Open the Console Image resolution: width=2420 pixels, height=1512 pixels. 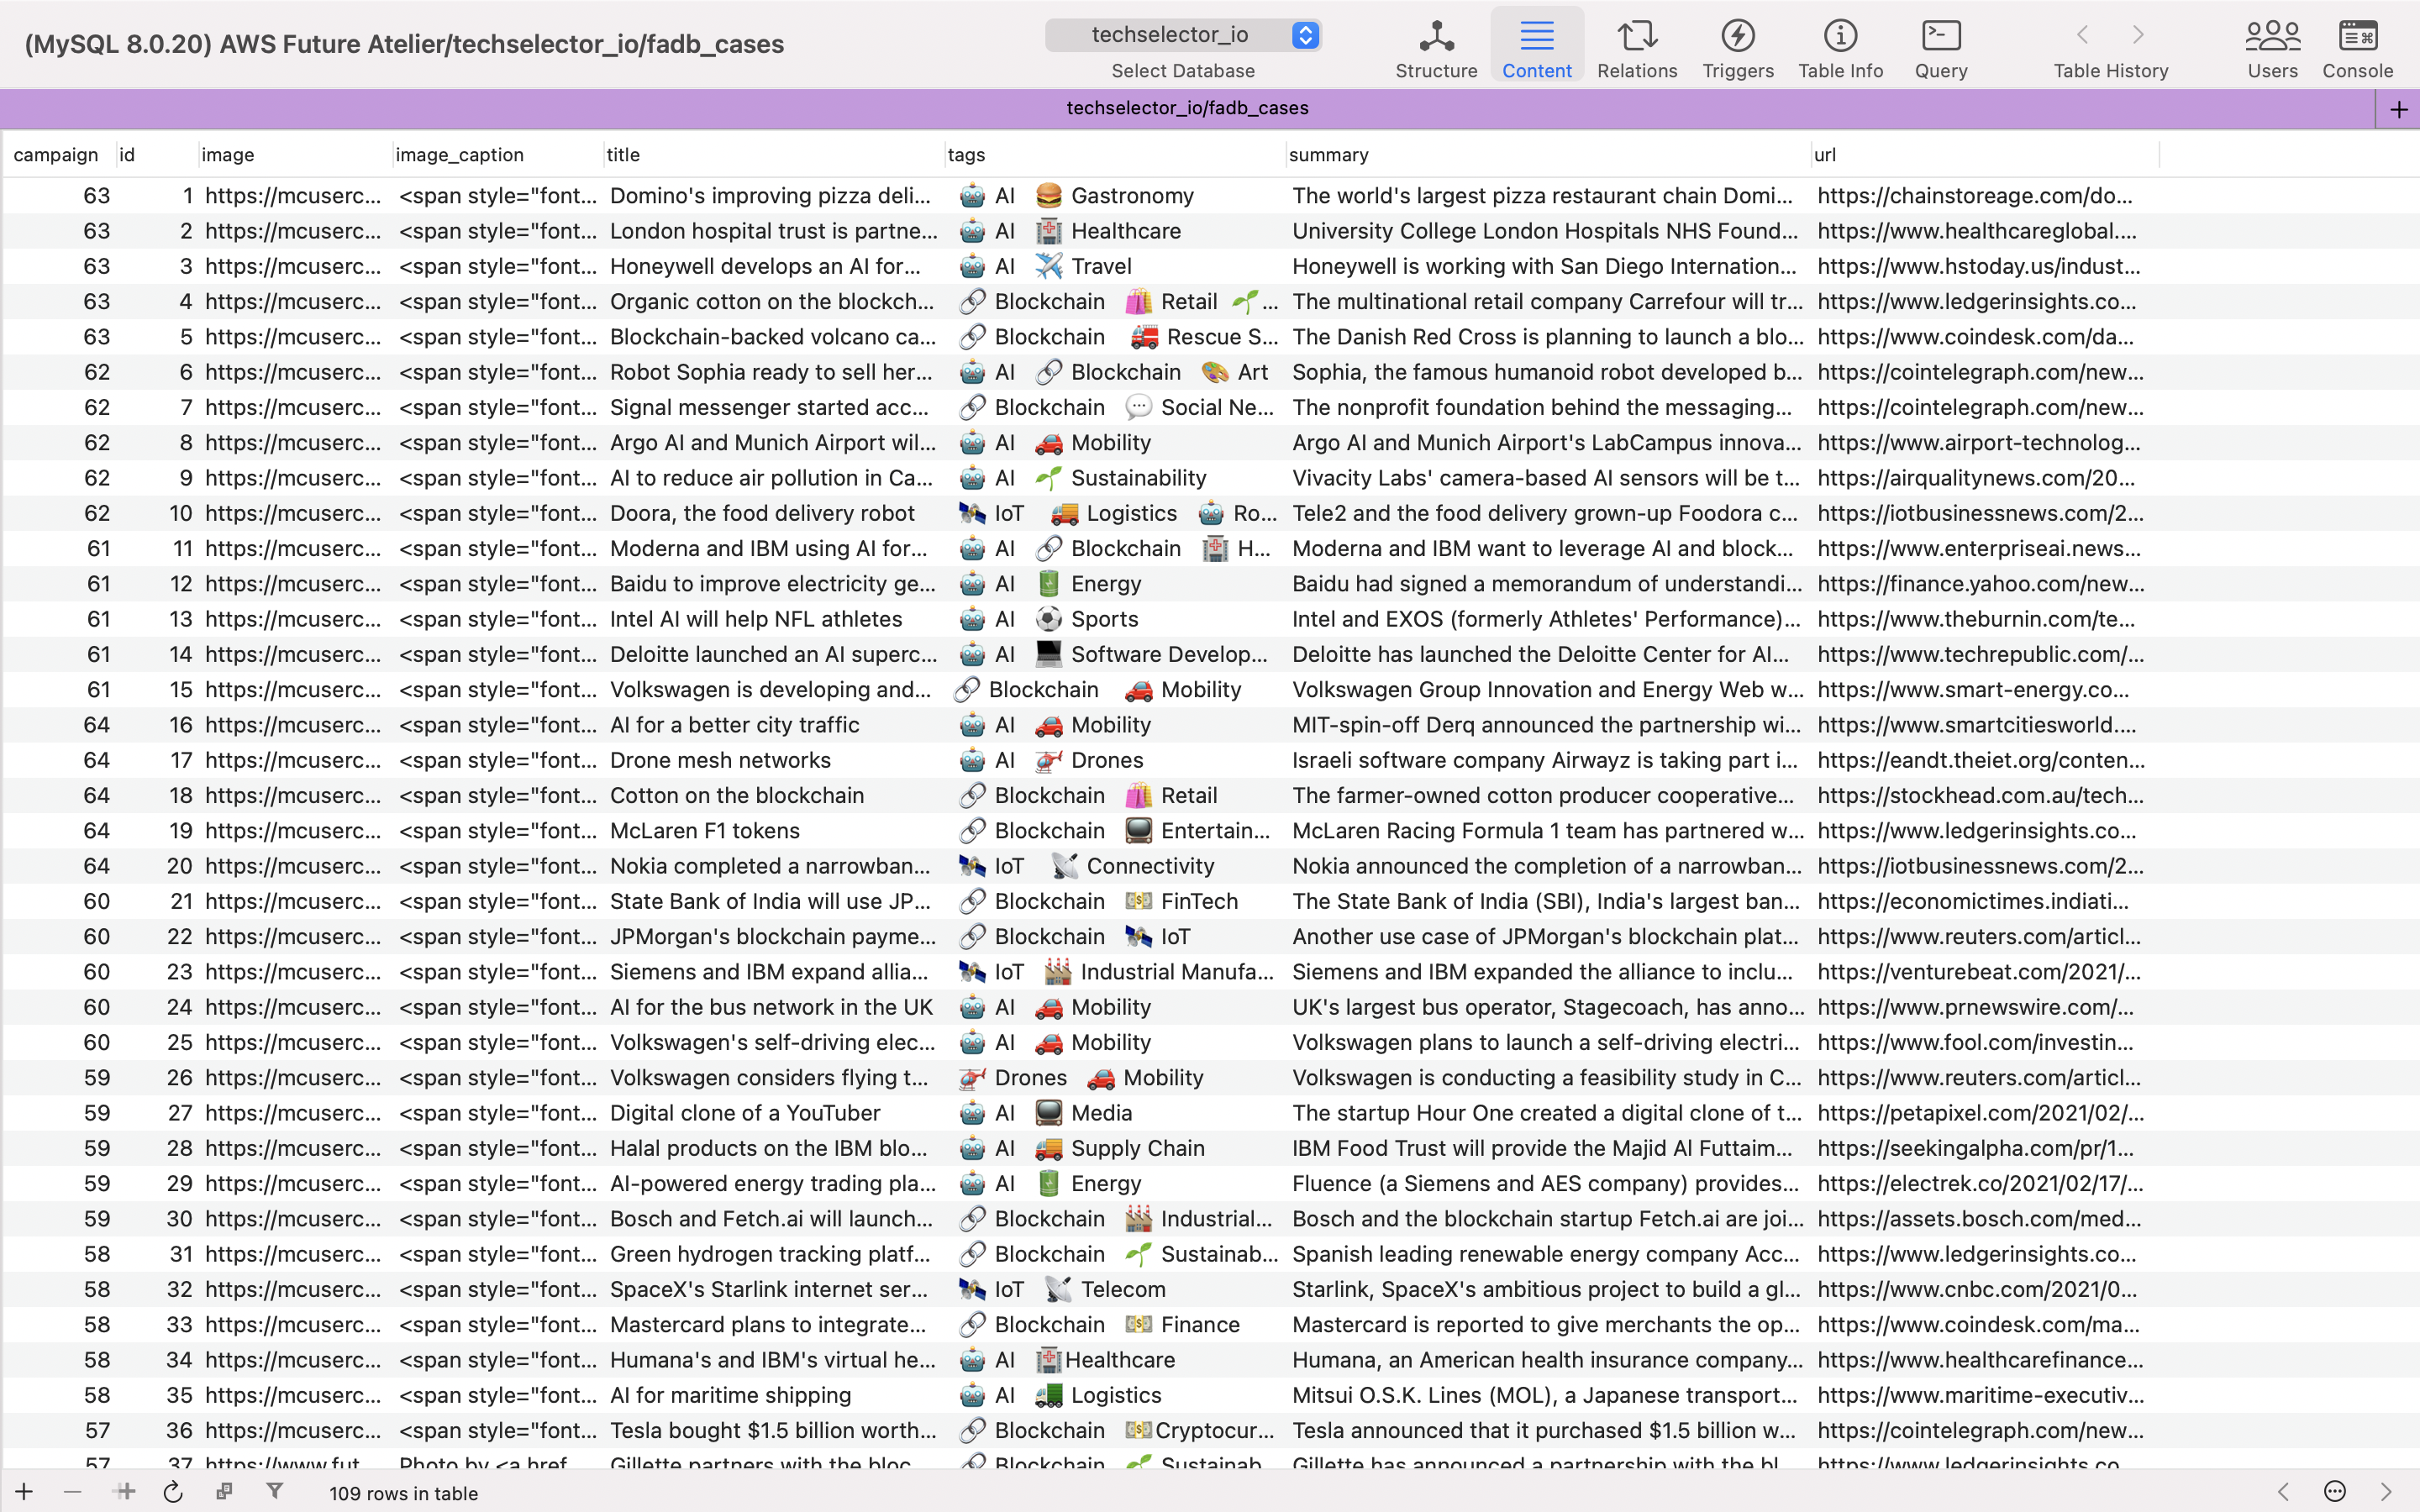tap(2357, 48)
